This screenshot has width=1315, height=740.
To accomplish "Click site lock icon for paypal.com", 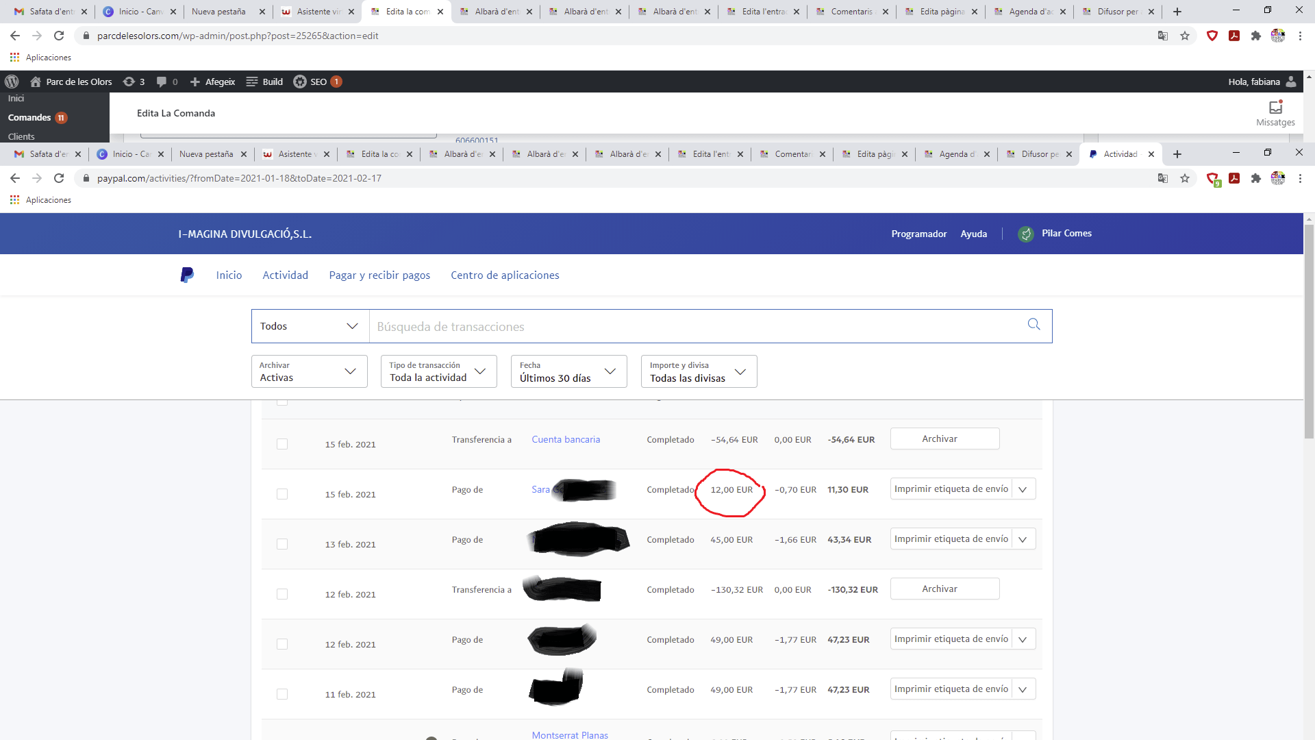I will 86,178.
